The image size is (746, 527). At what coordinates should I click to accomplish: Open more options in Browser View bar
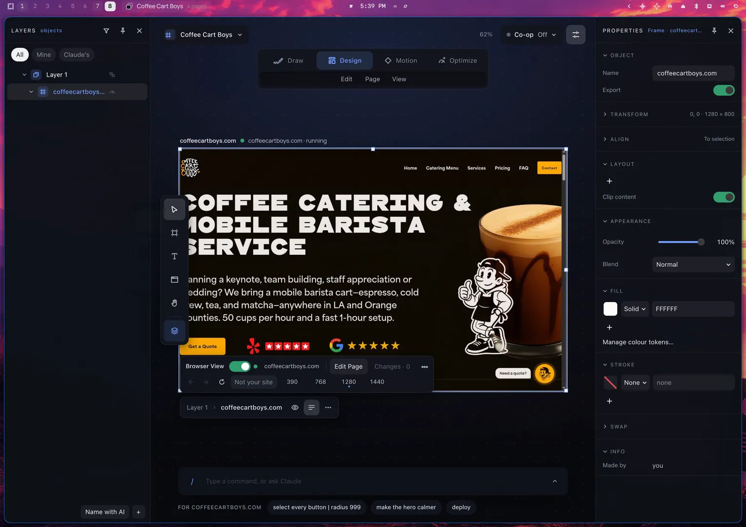425,367
